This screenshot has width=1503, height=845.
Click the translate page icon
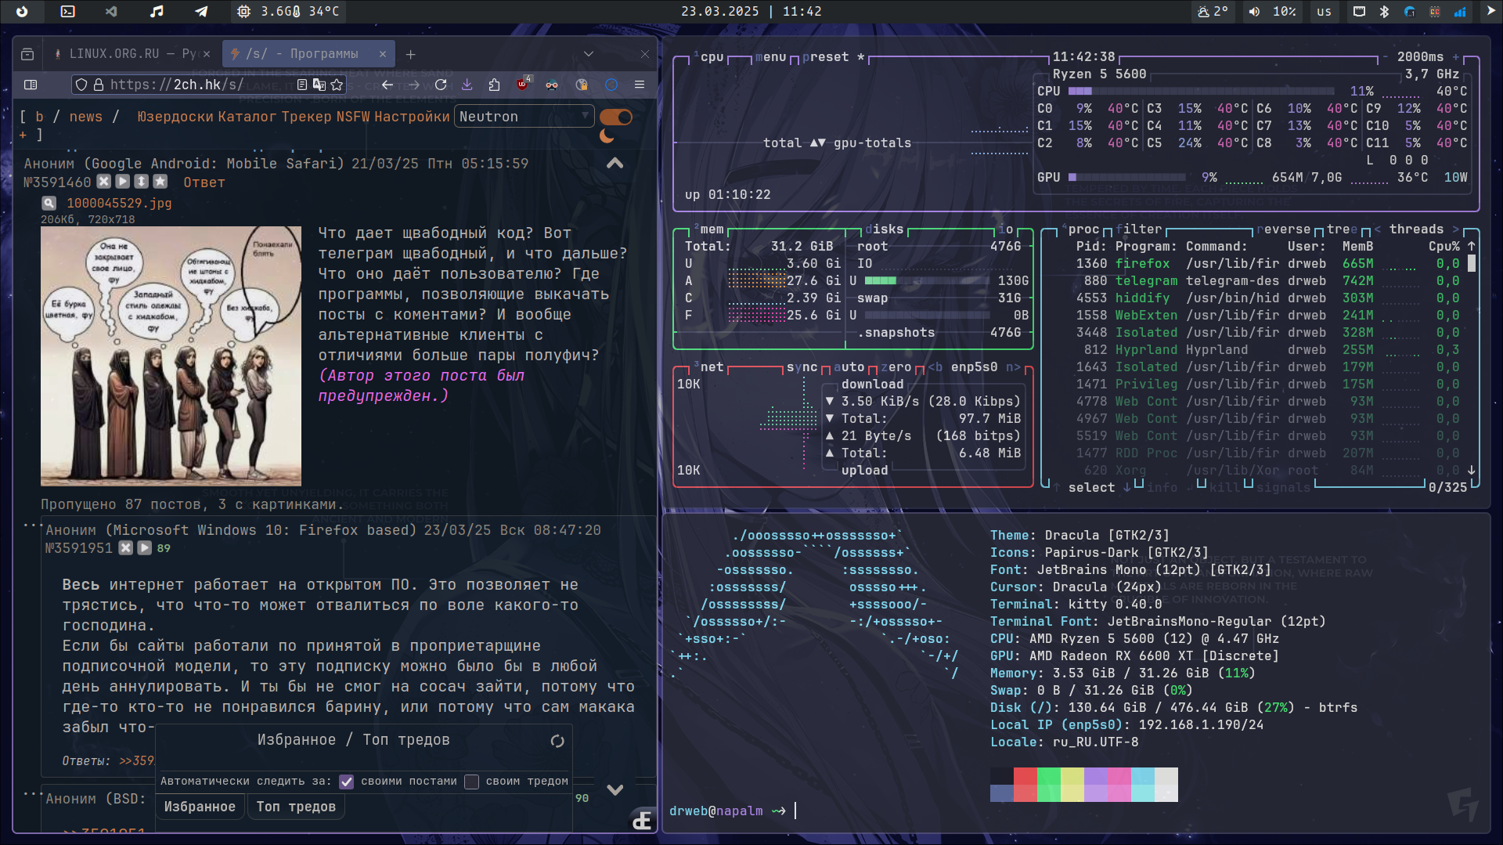pyautogui.click(x=319, y=85)
